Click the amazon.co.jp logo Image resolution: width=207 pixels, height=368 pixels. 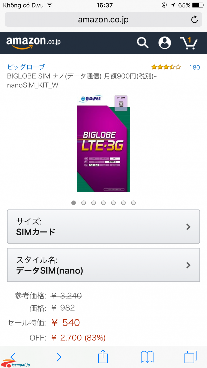click(x=33, y=43)
